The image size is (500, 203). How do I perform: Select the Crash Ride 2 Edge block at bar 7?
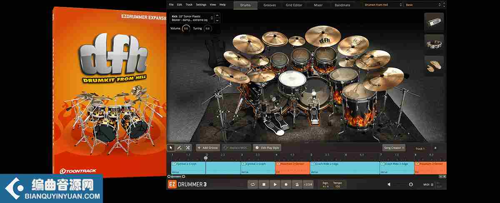click(x=397, y=168)
